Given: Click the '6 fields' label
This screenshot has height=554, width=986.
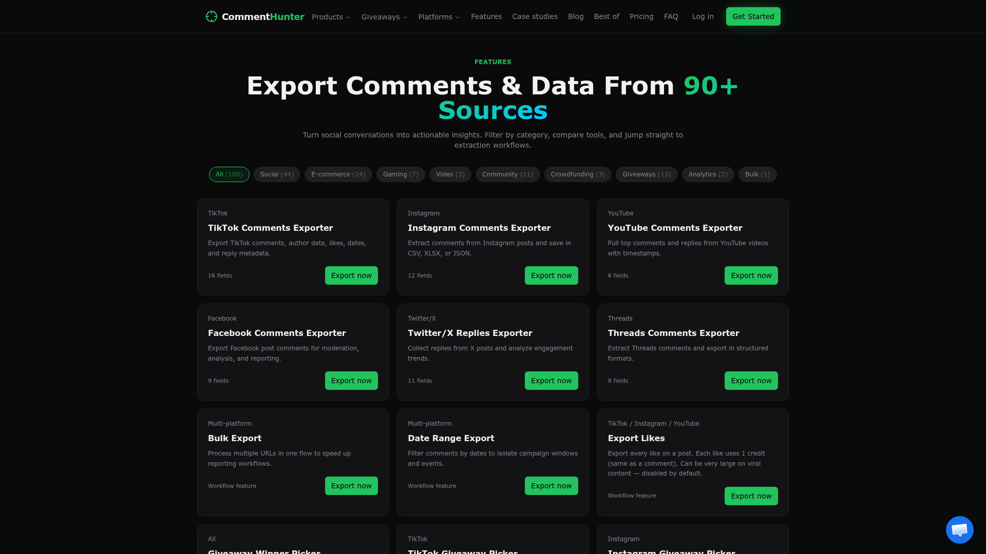Looking at the screenshot, I should pos(618,275).
